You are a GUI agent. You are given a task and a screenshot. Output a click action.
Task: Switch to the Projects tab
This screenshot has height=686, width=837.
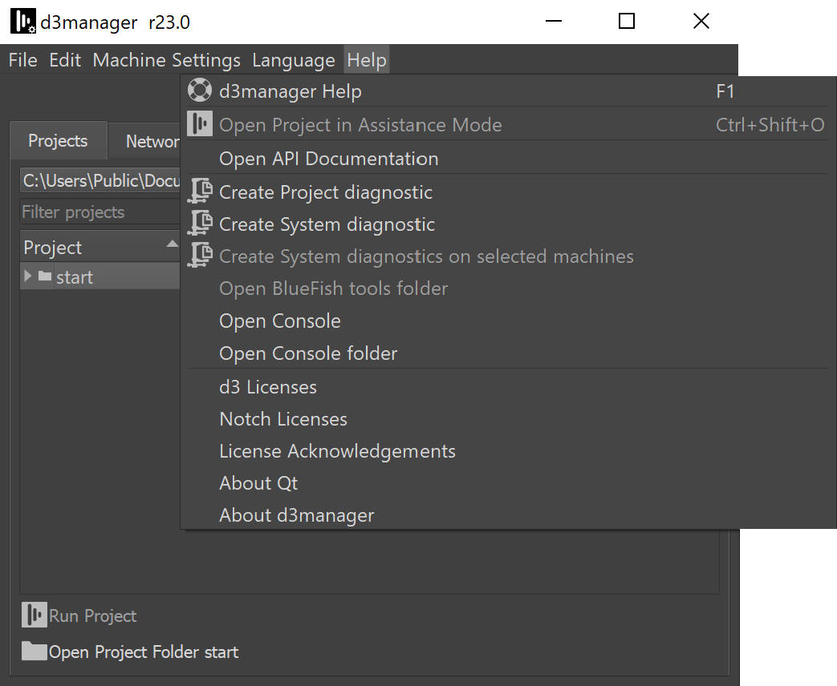pos(58,141)
